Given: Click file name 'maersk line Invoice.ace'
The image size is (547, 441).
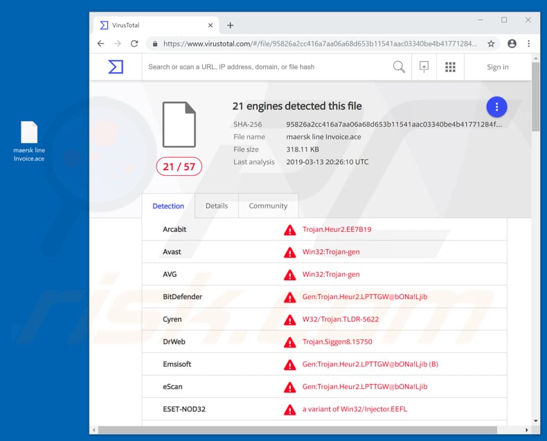Looking at the screenshot, I should tap(323, 137).
